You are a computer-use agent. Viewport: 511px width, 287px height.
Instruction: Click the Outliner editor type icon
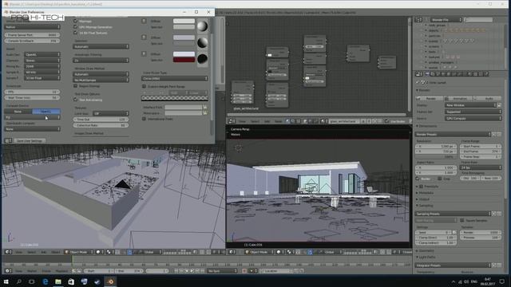[x=418, y=20]
